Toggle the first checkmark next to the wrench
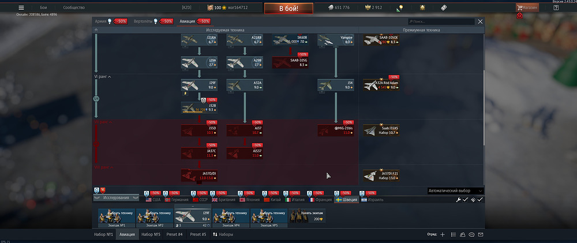The image size is (577, 243). coord(466,200)
